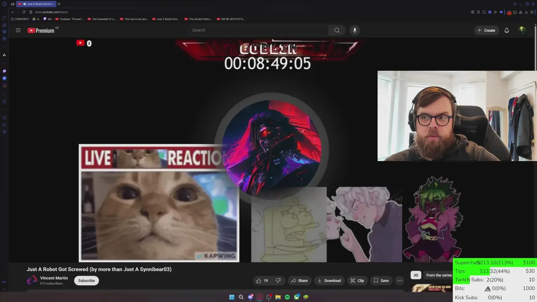
Task: Open Discord from the taskbar
Action: [x=250, y=297]
